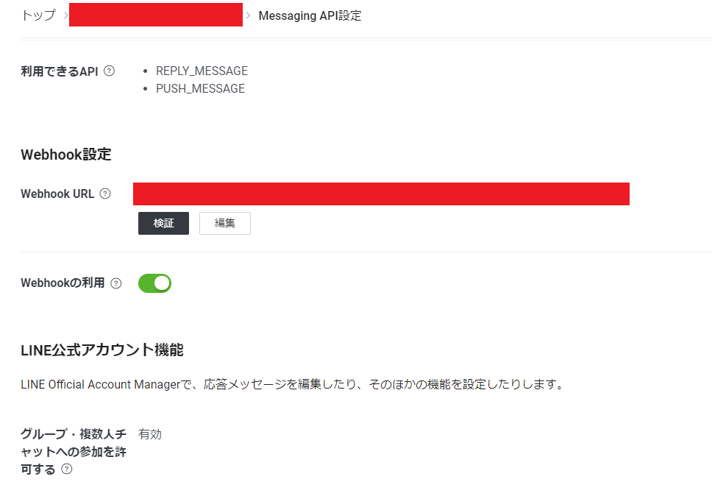Click the chevron before Messaging API設定
712x496 pixels.
(248, 15)
